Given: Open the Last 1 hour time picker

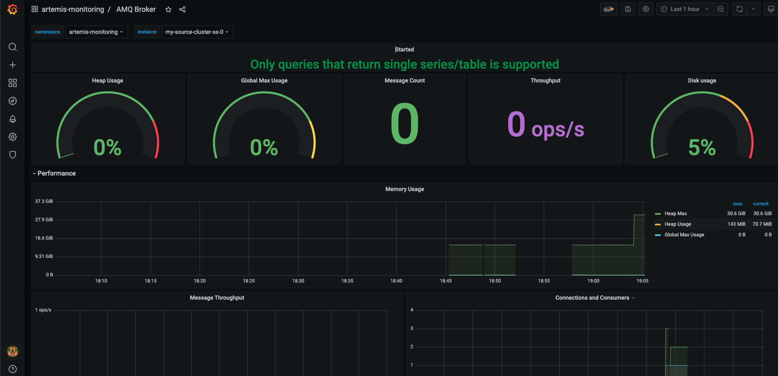Looking at the screenshot, I should 685,9.
